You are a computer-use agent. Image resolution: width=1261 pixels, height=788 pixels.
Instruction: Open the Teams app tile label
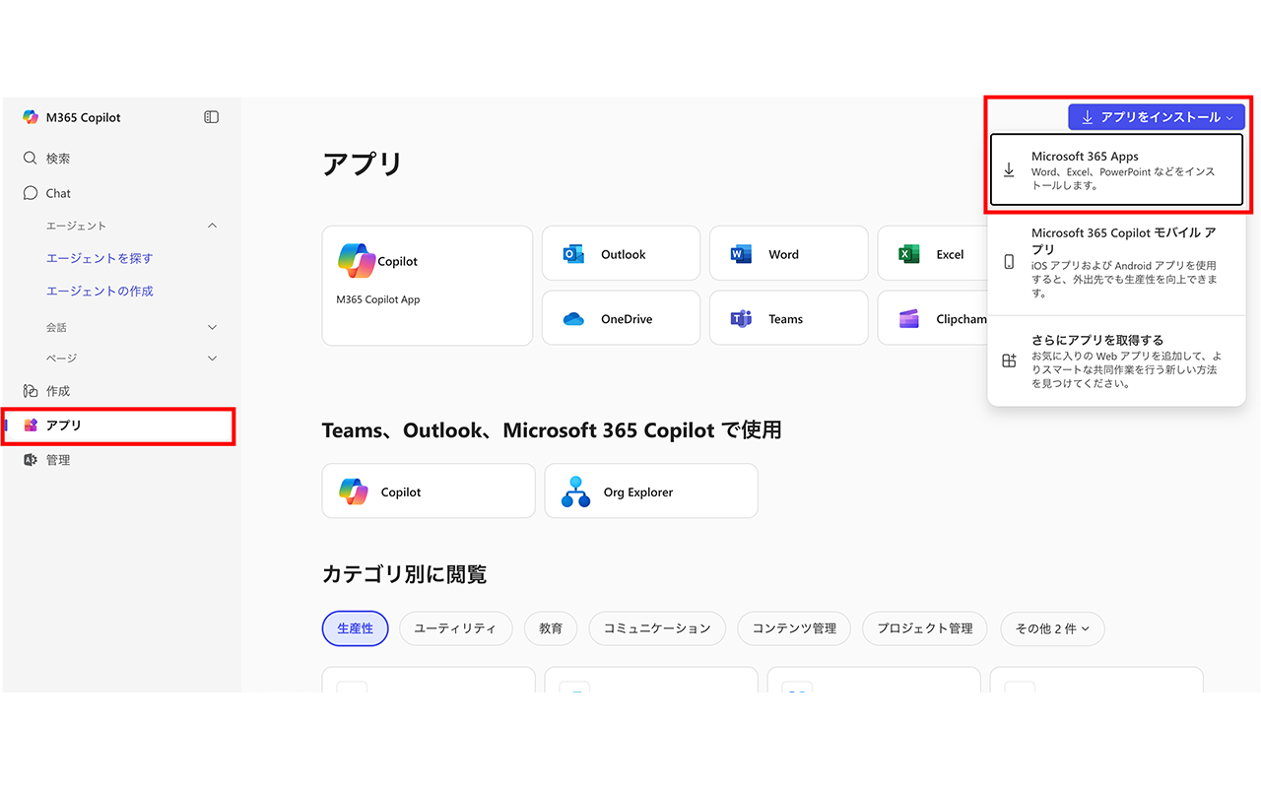(x=786, y=319)
